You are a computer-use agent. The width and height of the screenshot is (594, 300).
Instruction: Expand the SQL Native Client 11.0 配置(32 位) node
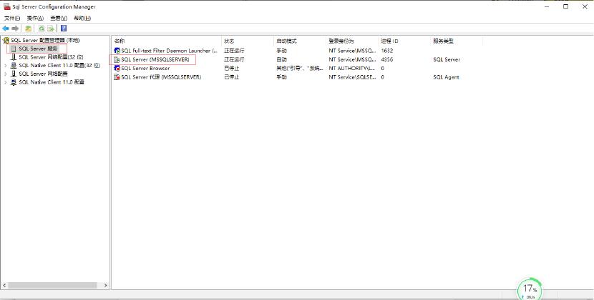[5, 66]
